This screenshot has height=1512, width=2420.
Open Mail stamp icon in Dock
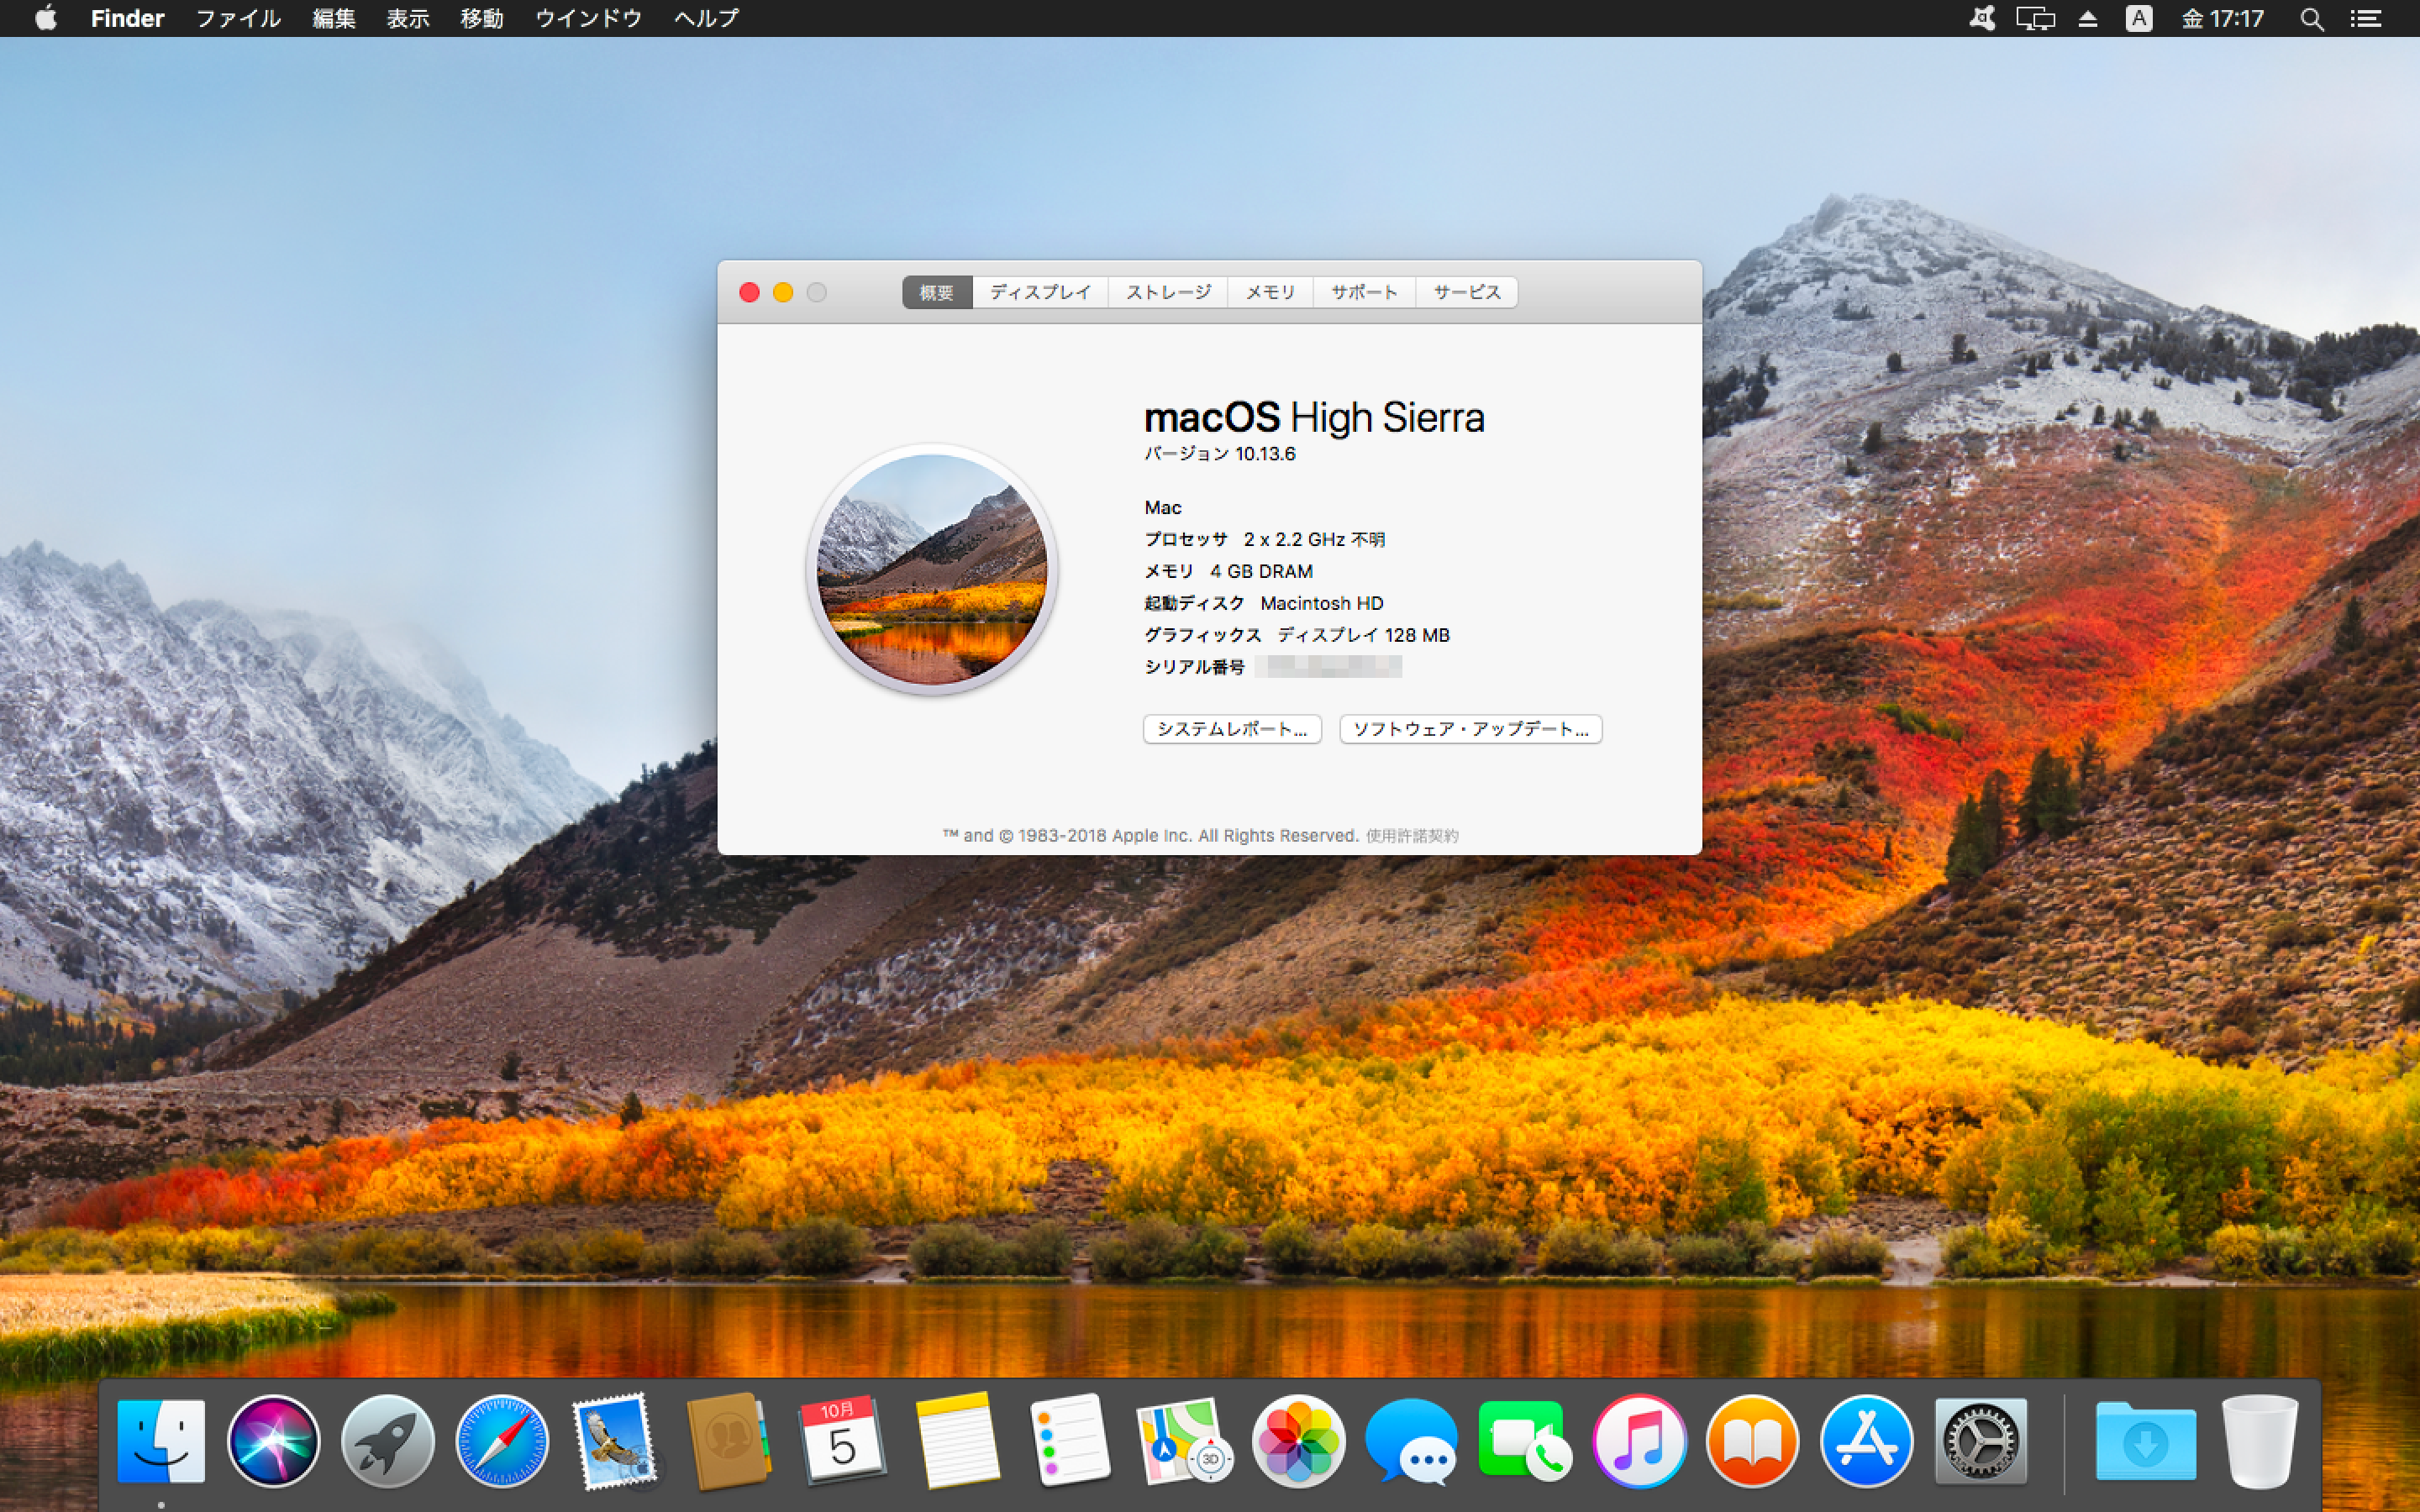[614, 1440]
